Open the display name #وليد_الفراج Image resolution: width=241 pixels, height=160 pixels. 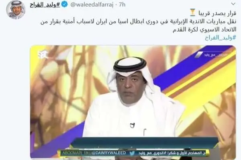coord(45,5)
